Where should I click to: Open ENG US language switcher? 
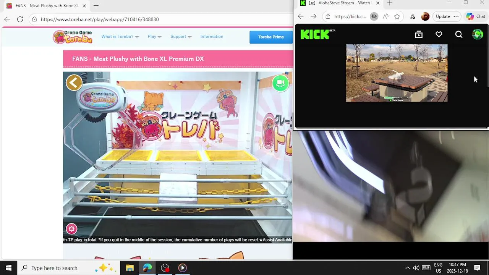tap(438, 268)
